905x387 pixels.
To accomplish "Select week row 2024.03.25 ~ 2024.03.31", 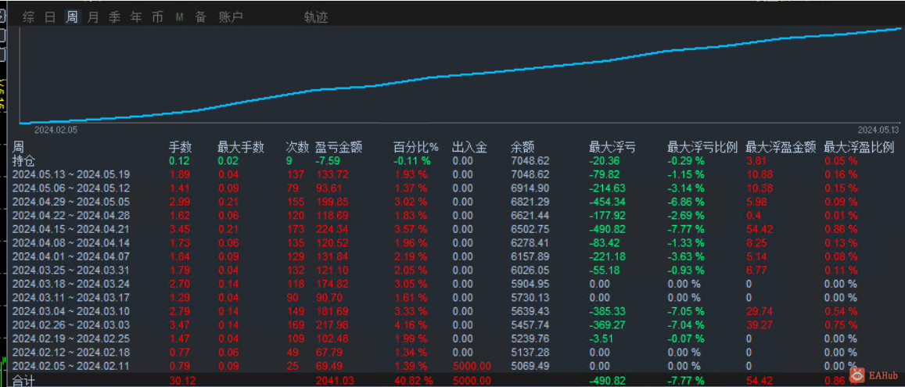I will pos(452,270).
